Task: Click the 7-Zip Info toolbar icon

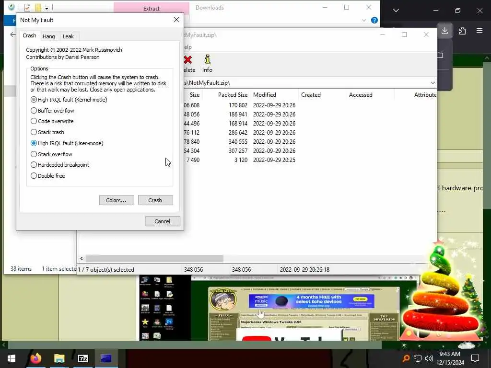Action: click(x=207, y=64)
